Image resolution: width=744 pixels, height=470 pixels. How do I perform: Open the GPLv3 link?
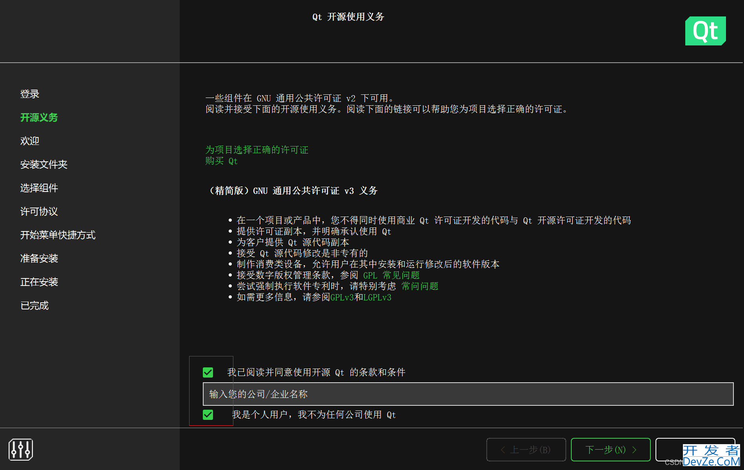tap(342, 297)
